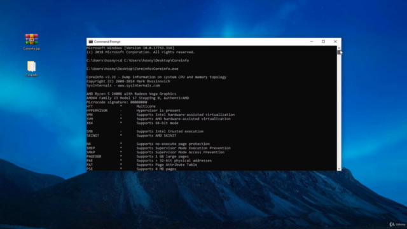Click the VMX Intel hardware-assisted virtualization row
Image resolution: width=407 pixels, height=229 pixels.
pos(160,114)
